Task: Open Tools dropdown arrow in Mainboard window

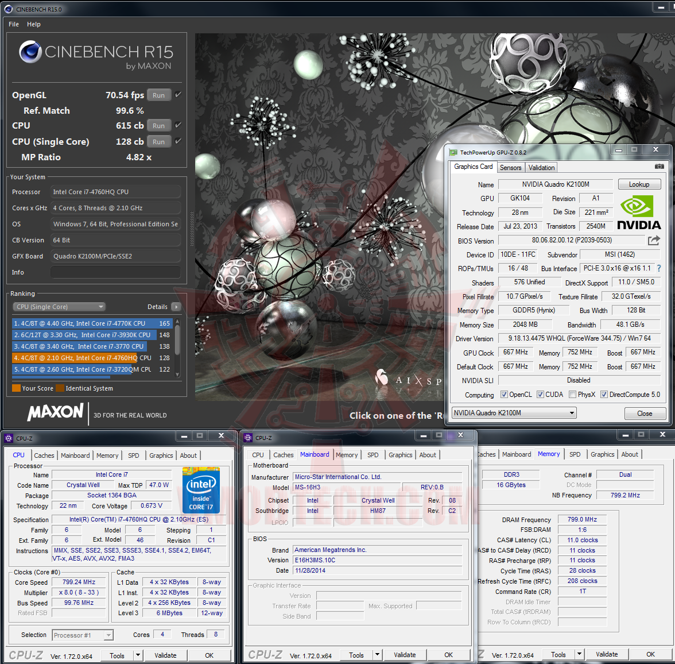Action: (378, 655)
